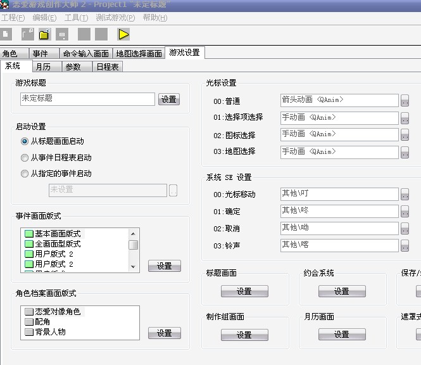
Task: Click 设置 button for 角色档案画面版式
Action: [x=165, y=333]
